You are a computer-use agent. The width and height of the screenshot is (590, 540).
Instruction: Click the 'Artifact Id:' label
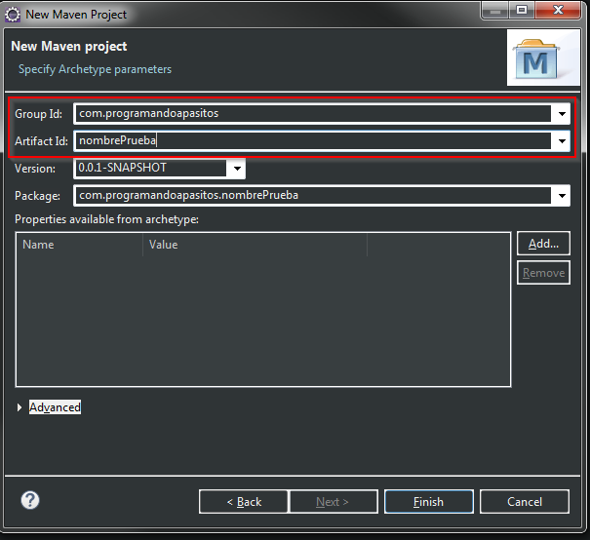click(x=41, y=141)
